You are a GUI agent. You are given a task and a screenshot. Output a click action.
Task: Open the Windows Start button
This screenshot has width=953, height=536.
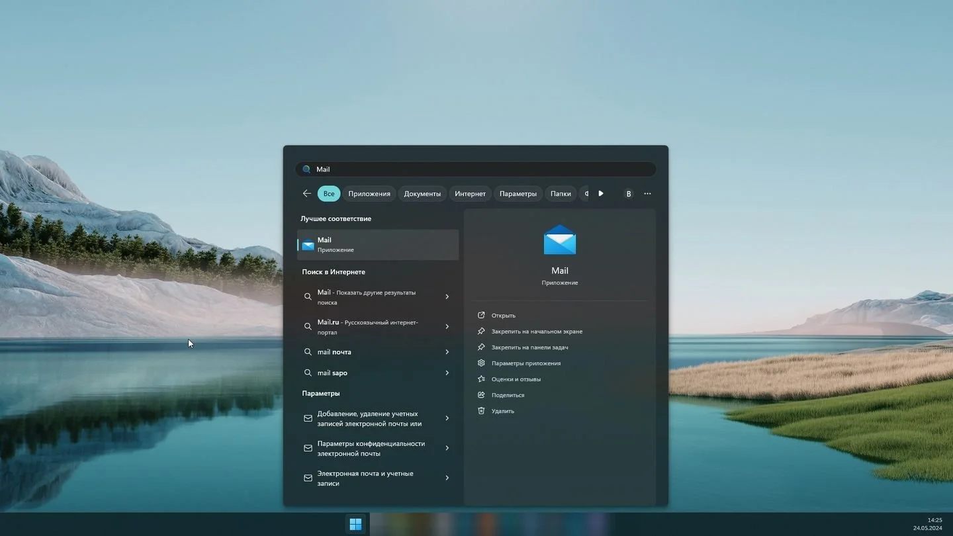coord(355,524)
